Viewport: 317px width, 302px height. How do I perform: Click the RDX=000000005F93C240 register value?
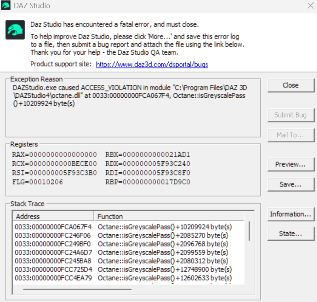click(x=148, y=164)
